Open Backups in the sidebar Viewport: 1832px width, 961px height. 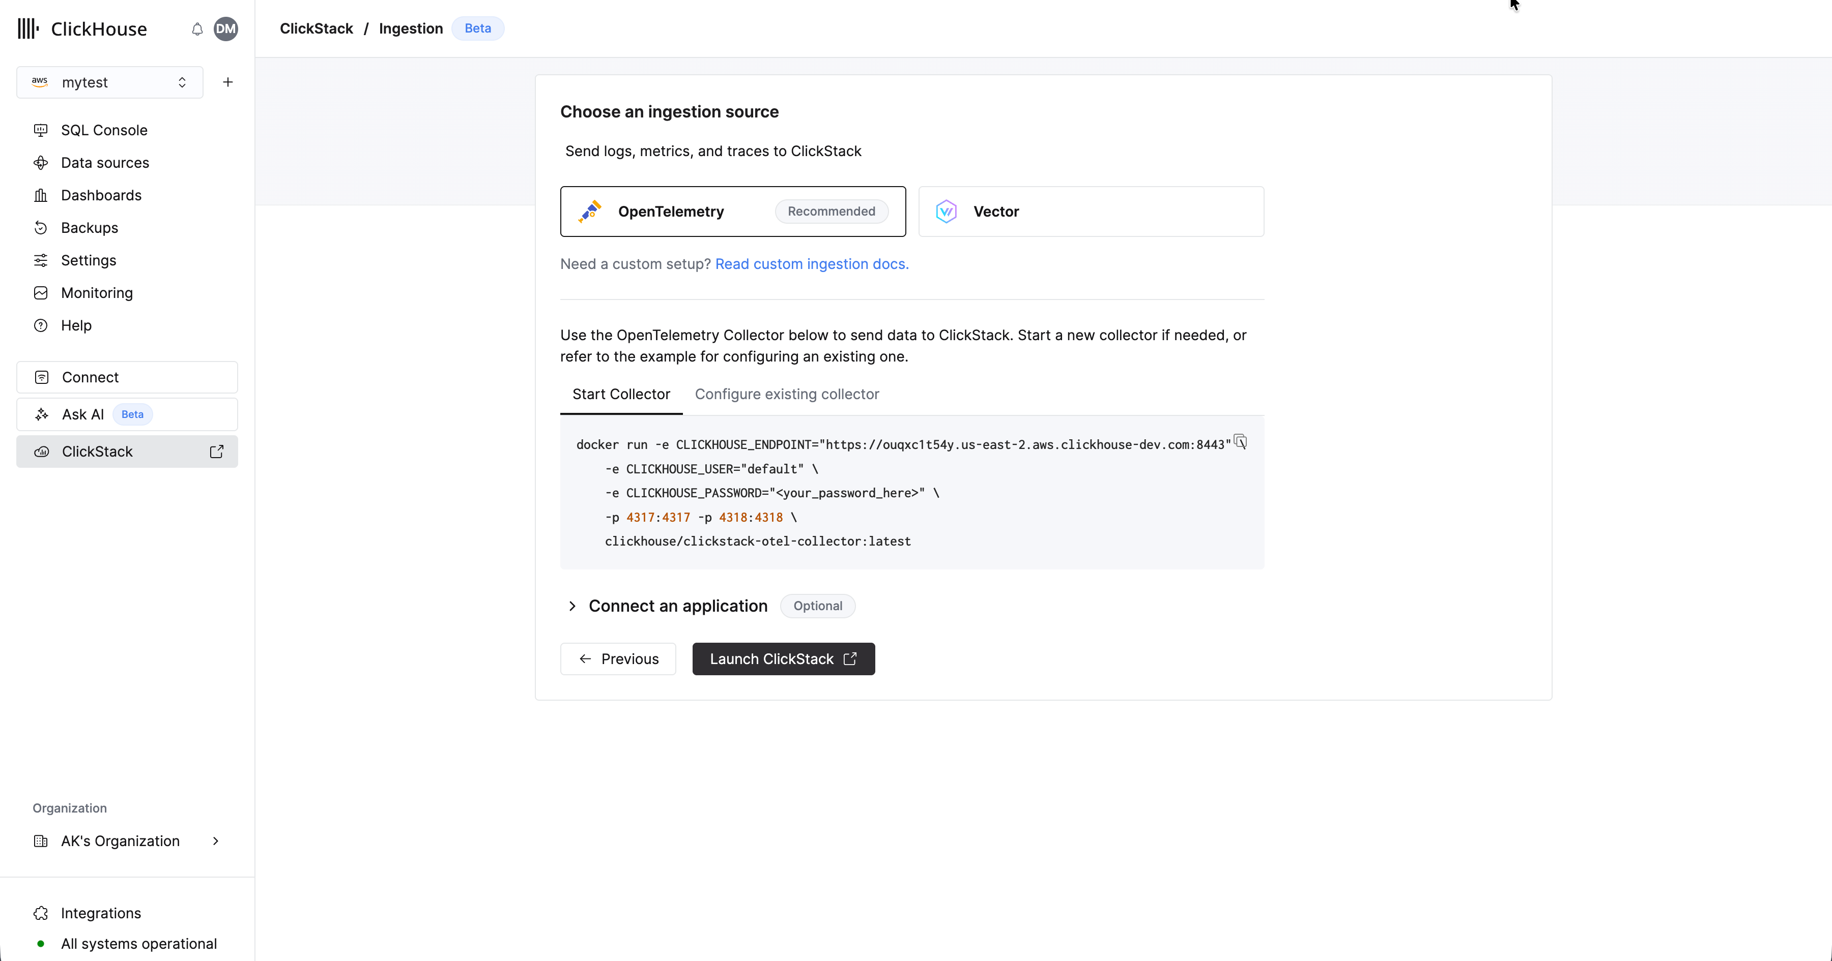pyautogui.click(x=89, y=227)
